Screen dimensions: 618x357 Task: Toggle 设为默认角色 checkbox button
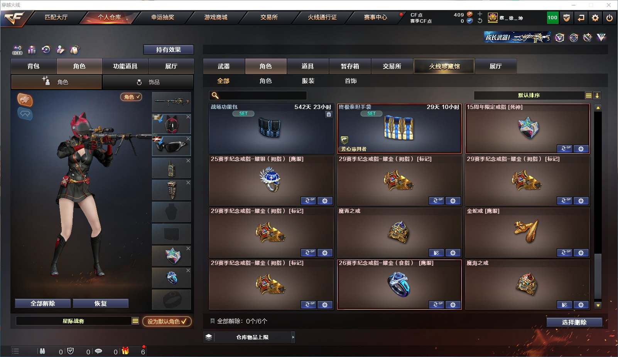[x=167, y=321]
